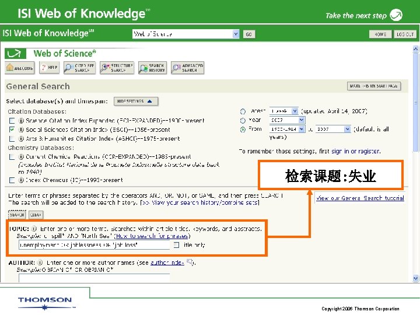Viewport: 420px width, 315px height.
Task: Click the SEARCH button above TOPIC
Action: (17, 215)
